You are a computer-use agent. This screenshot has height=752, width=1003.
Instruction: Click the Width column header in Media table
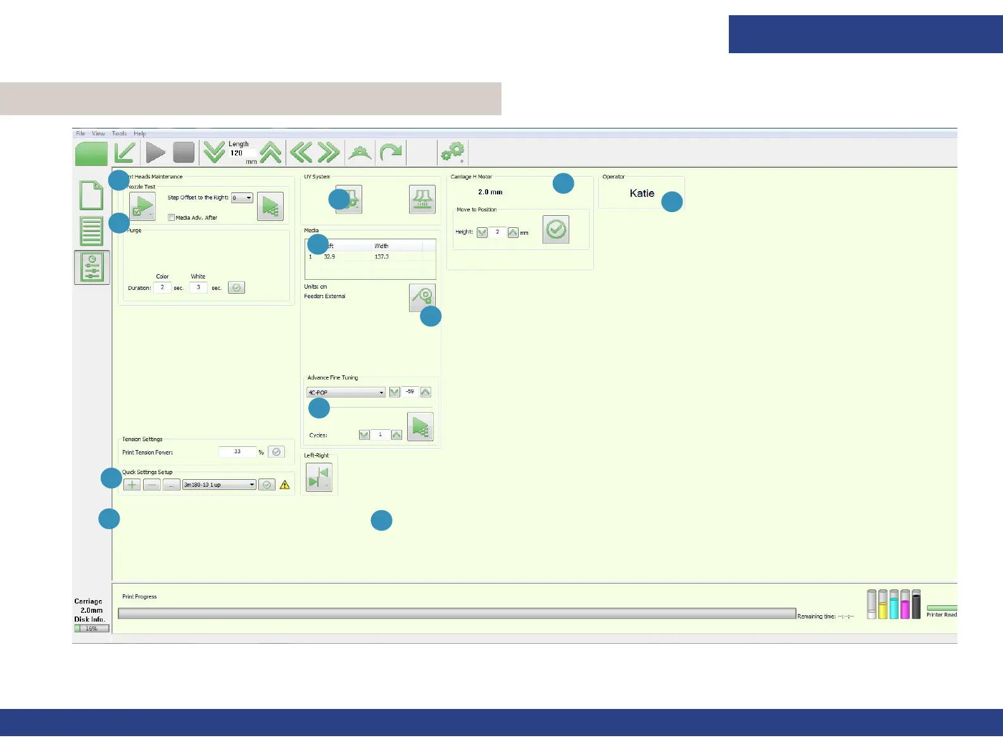[397, 246]
